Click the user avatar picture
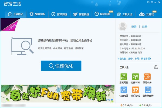The height and width of the screenshot is (108, 162). [123, 26]
